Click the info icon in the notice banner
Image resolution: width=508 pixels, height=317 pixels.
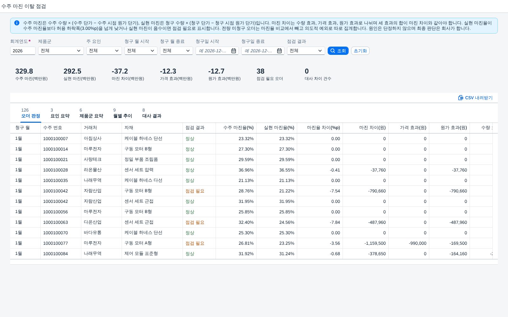[17, 23]
